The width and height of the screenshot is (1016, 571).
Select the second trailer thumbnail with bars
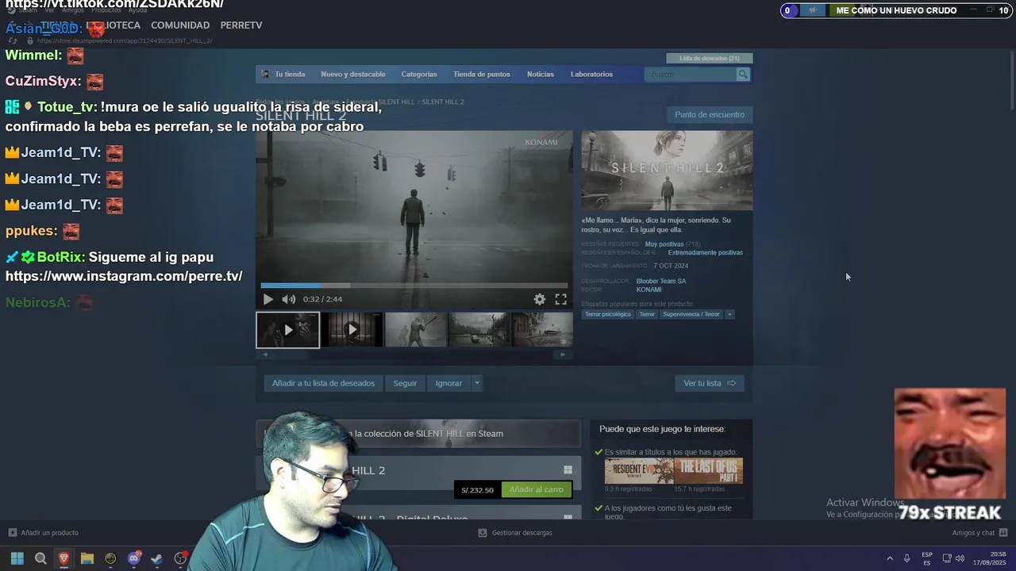click(x=352, y=330)
